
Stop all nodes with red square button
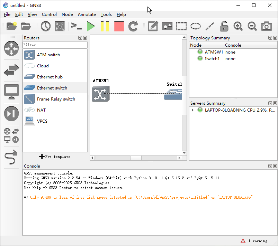pyautogui.click(x=119, y=26)
